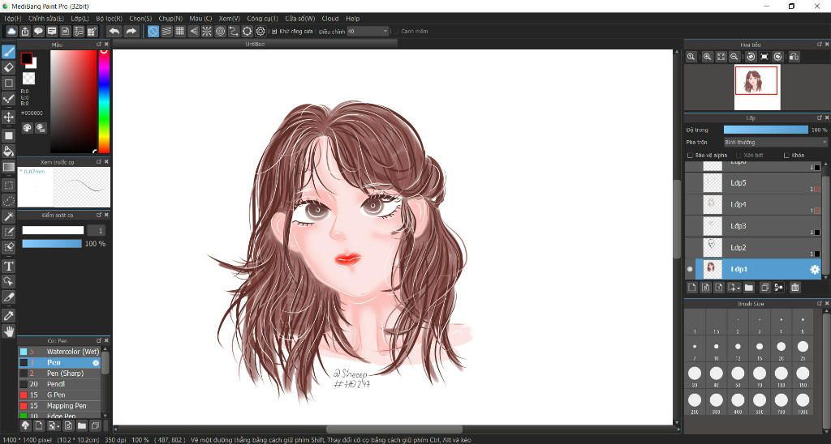The width and height of the screenshot is (831, 444).
Task: Click the brush size number field
Action: click(96, 231)
